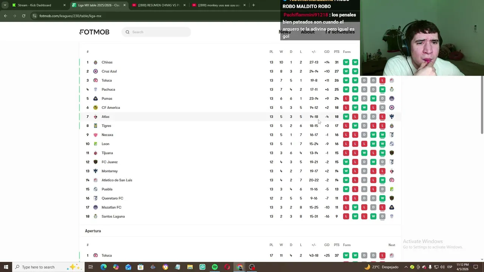Open the Queretaro FC team link
The image size is (484, 272).
pos(112,198)
